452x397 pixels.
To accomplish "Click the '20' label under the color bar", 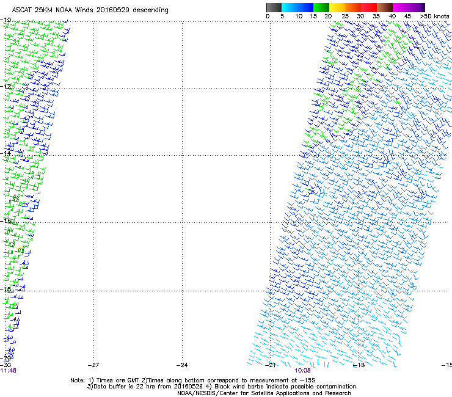I will coord(328,16).
